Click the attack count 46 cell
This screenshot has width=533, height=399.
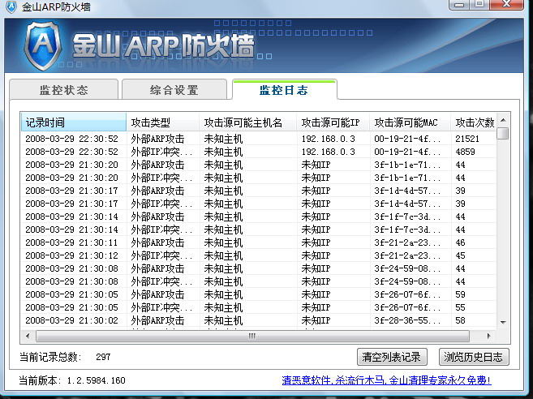pyautogui.click(x=460, y=242)
